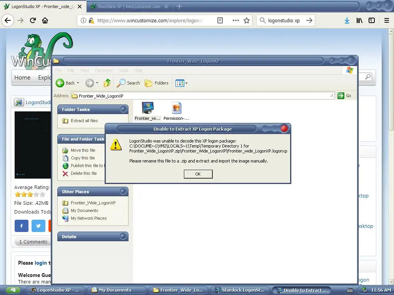Open a new browser tab

[179, 6]
